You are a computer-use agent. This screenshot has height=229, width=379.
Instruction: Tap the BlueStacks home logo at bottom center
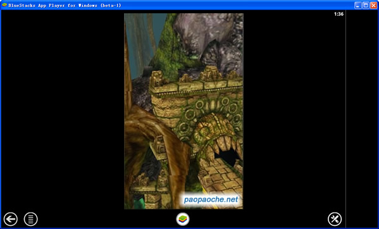(183, 219)
